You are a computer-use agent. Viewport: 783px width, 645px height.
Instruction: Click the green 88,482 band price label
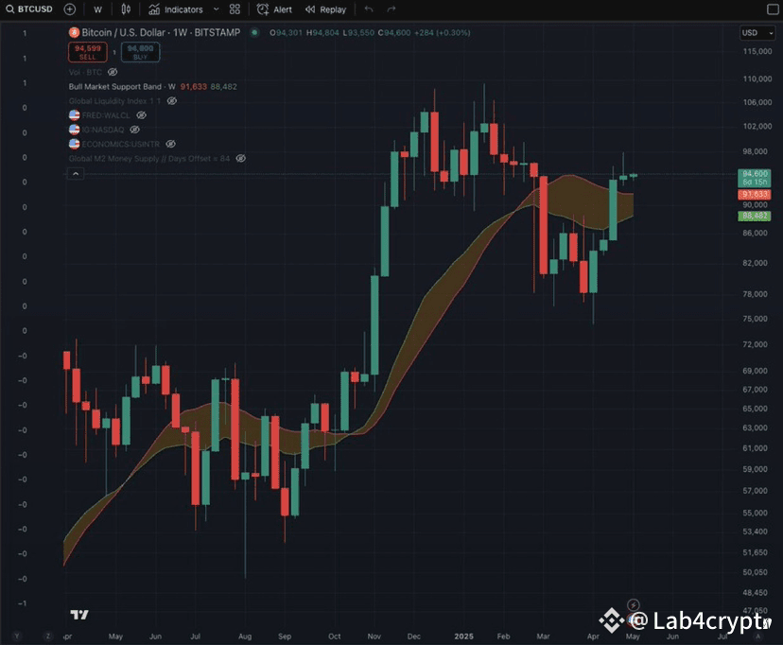(754, 216)
